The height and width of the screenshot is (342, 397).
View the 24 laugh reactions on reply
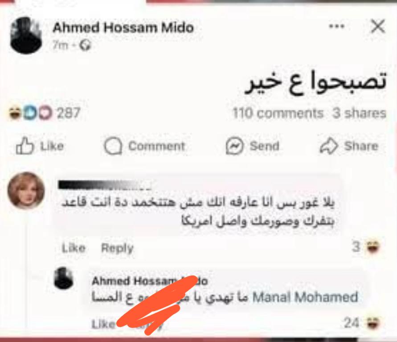(362, 323)
